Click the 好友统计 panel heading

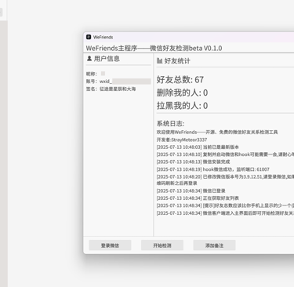(177, 61)
